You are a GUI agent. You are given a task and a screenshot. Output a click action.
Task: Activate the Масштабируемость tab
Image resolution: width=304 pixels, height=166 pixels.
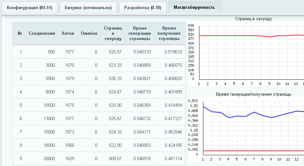pyautogui.click(x=194, y=7)
